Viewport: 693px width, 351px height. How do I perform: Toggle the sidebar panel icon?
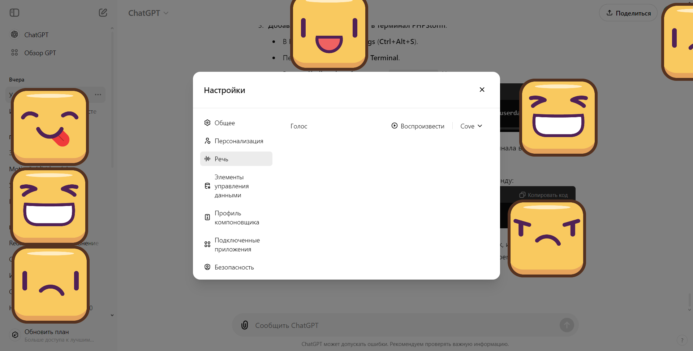(14, 13)
